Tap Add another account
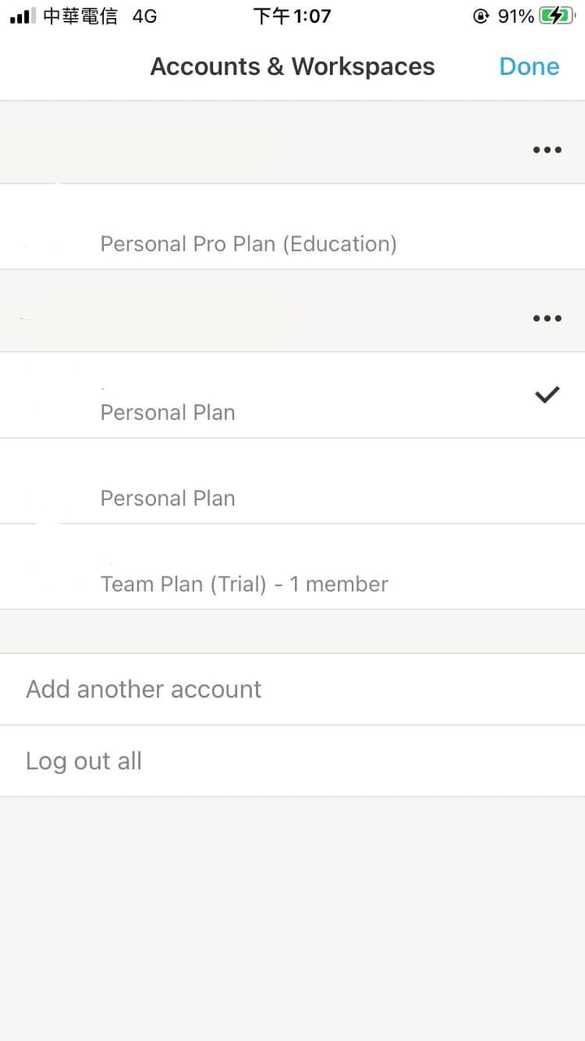The image size is (585, 1041). (x=144, y=689)
